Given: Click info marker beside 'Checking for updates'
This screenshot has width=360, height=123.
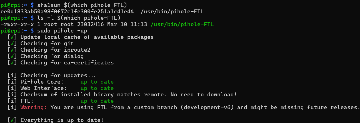Looking at the screenshot, I should pyautogui.click(x=12, y=75).
